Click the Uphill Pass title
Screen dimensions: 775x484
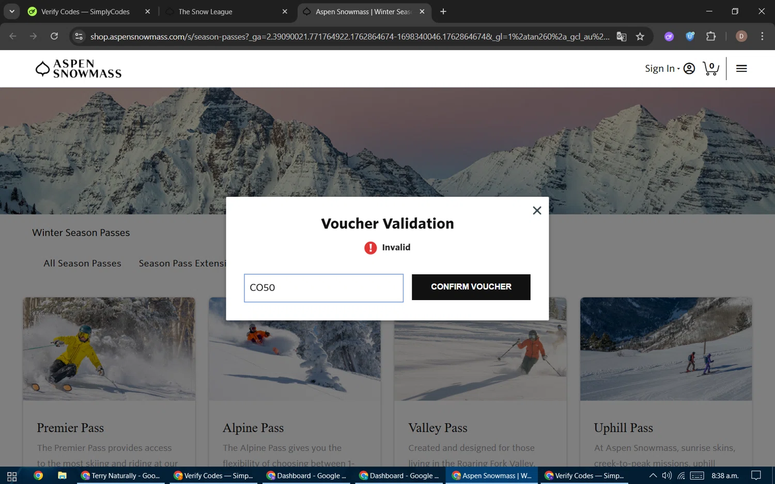[623, 428]
